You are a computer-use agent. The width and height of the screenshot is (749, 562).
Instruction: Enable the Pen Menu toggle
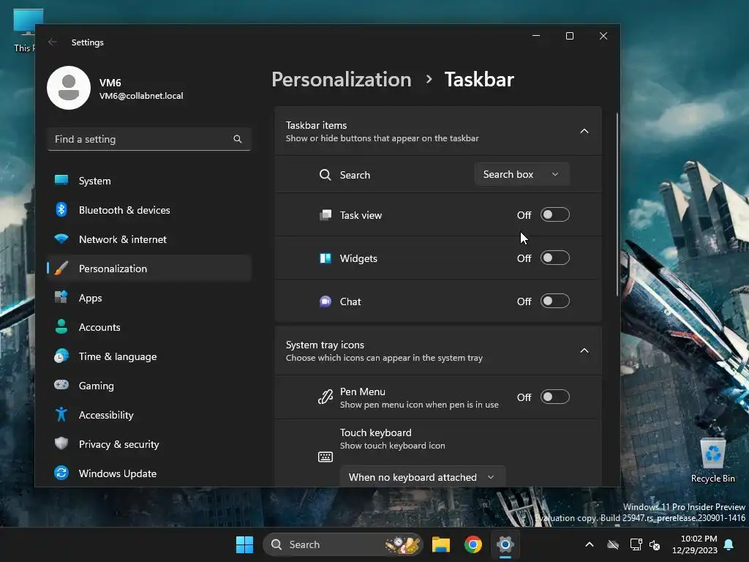click(x=554, y=397)
